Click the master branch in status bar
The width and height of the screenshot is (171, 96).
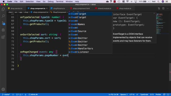(6, 94)
